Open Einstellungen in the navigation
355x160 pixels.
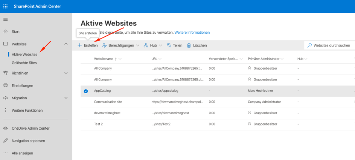(x=23, y=86)
